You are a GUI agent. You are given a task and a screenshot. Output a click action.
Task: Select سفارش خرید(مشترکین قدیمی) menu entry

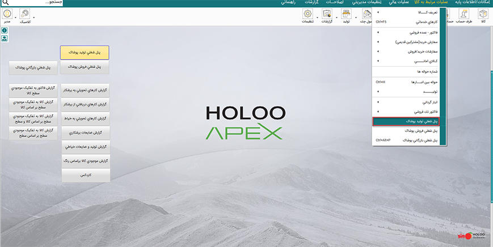406,42
